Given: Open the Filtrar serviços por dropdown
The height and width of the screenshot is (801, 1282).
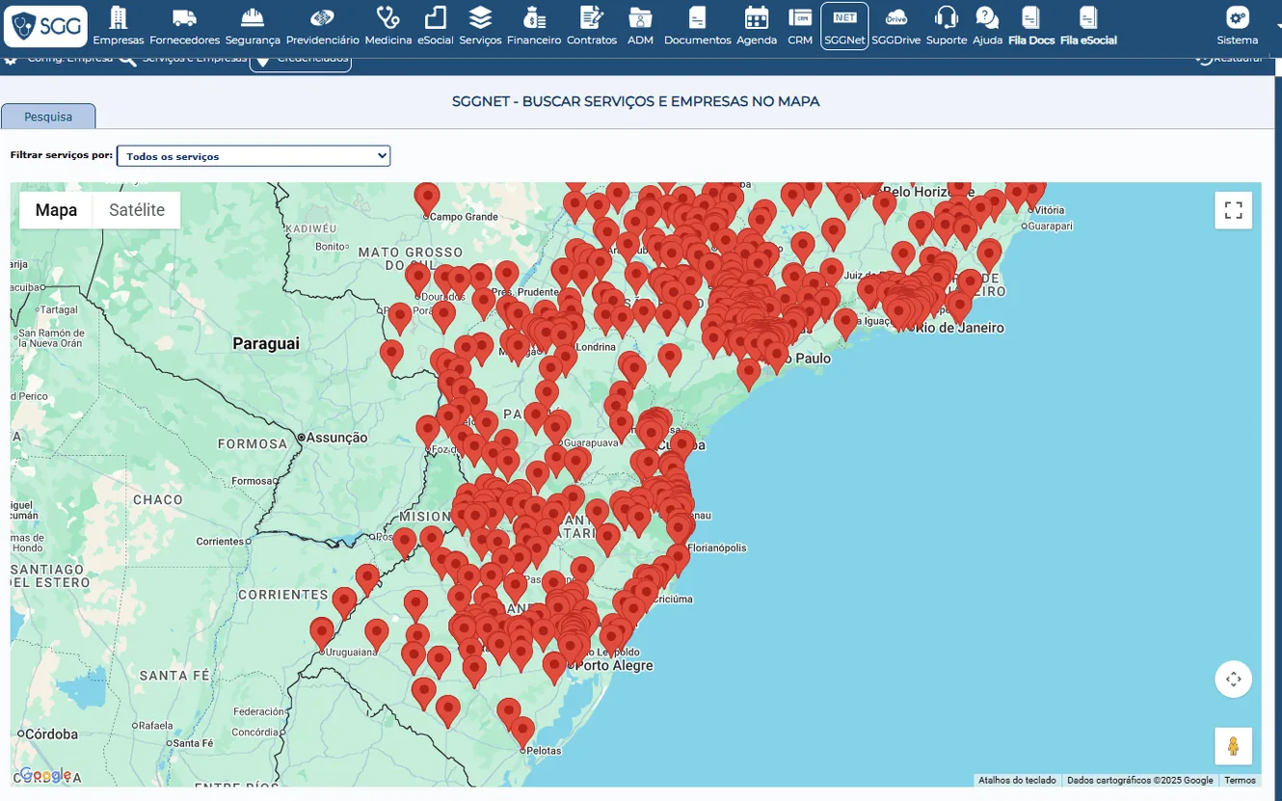Looking at the screenshot, I should pos(254,156).
